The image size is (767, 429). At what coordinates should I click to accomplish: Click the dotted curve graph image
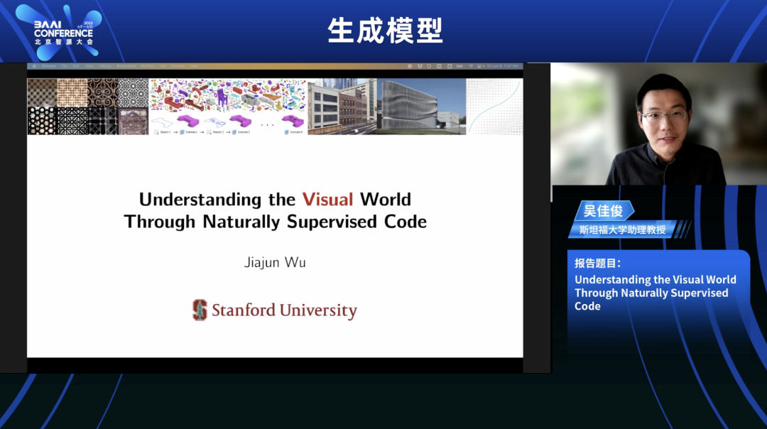494,106
